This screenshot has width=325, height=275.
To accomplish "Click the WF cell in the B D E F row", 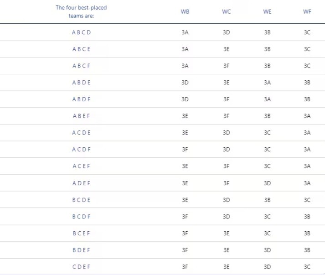I will pyautogui.click(x=307, y=250).
